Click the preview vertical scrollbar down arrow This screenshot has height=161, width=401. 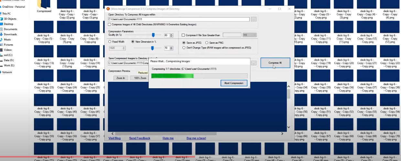(x=288, y=127)
